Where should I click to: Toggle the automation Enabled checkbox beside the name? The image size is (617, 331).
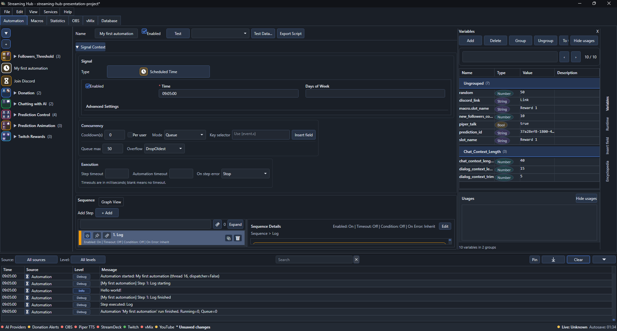point(145,31)
